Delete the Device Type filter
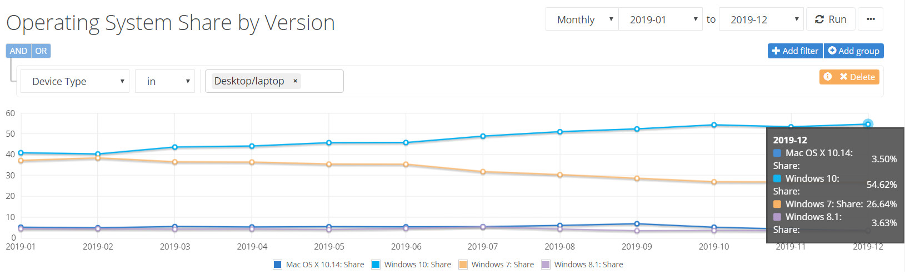Viewport: 905px width, 279px height. point(857,77)
